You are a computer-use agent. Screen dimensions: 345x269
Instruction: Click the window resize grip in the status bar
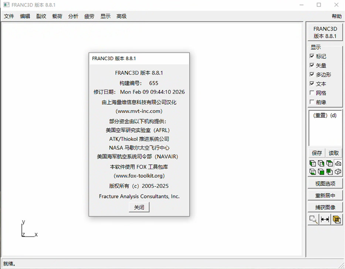(x=341, y=265)
